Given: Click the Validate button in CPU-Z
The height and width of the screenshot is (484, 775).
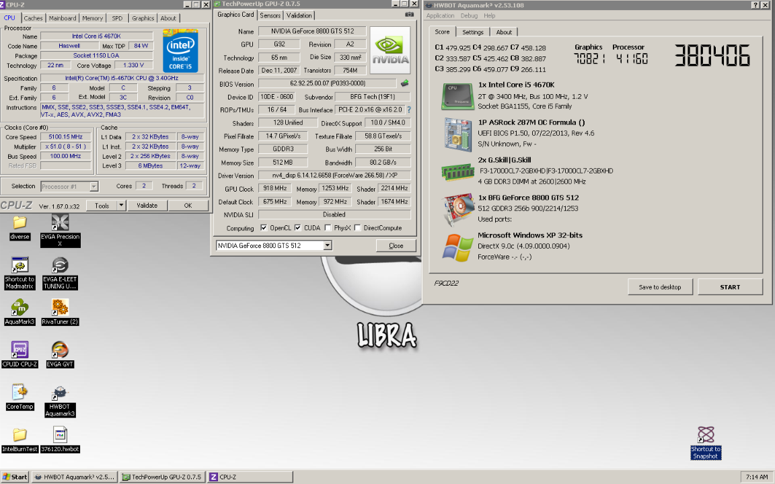Looking at the screenshot, I should (147, 206).
